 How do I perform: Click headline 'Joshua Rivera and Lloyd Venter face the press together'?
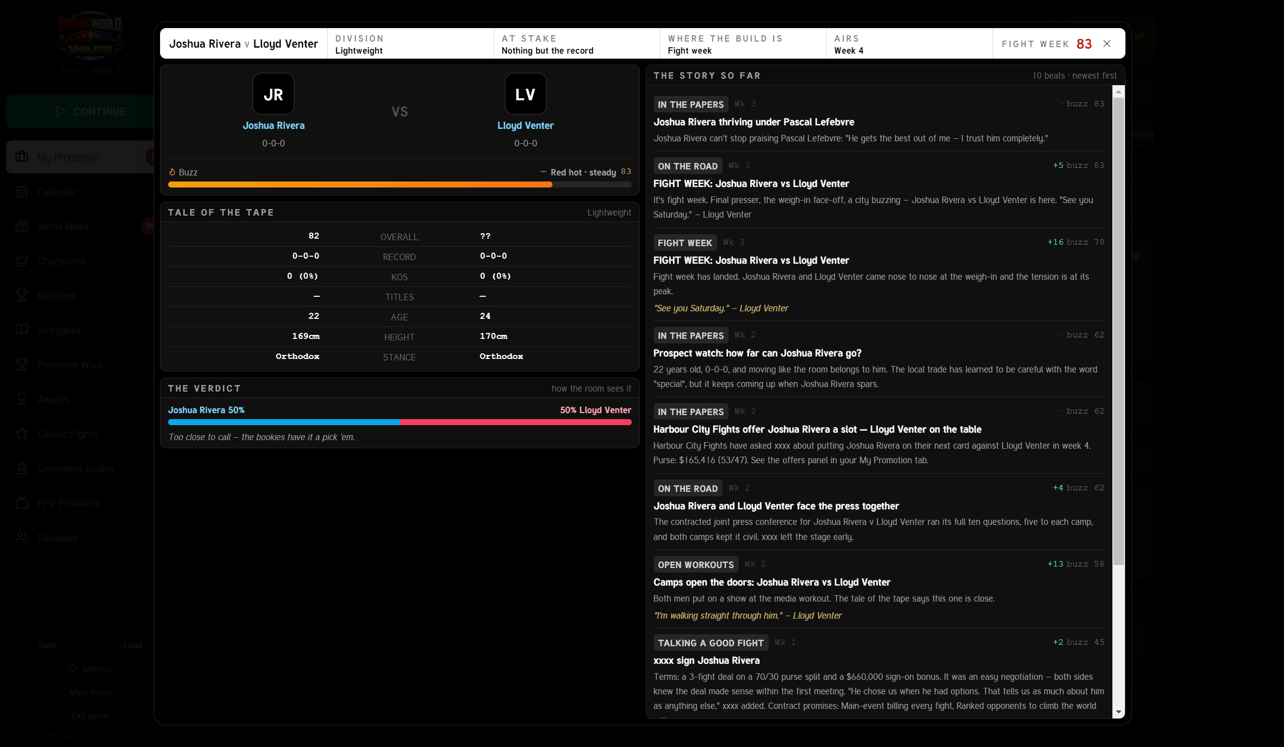click(776, 506)
